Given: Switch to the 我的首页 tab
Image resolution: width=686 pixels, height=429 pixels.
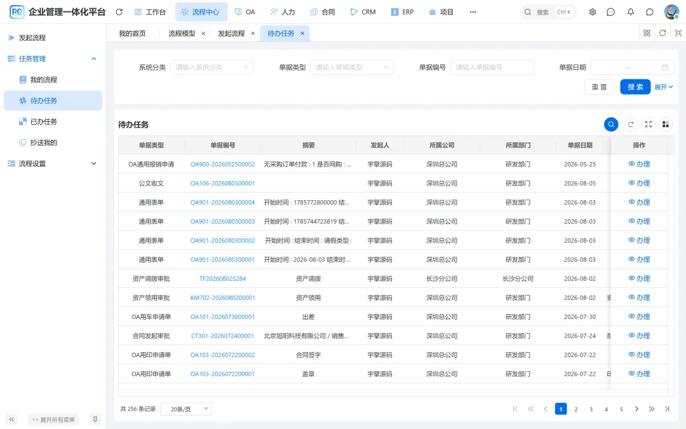Looking at the screenshot, I should [x=132, y=33].
